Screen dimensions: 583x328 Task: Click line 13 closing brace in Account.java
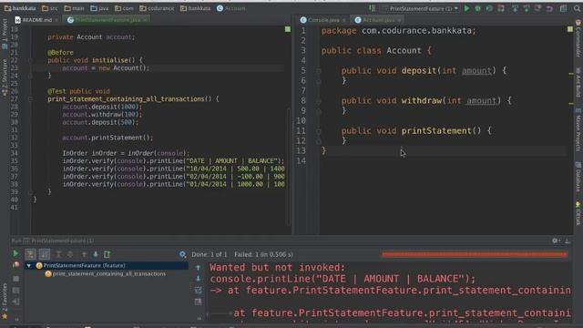tap(324, 150)
